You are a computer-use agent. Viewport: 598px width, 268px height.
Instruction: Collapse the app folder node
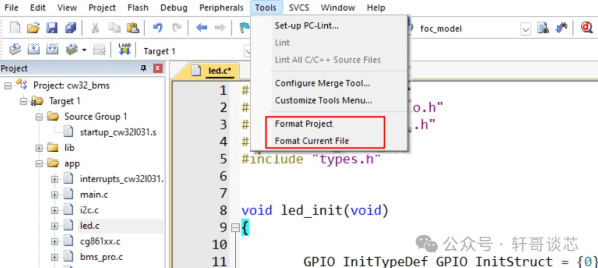tap(39, 164)
